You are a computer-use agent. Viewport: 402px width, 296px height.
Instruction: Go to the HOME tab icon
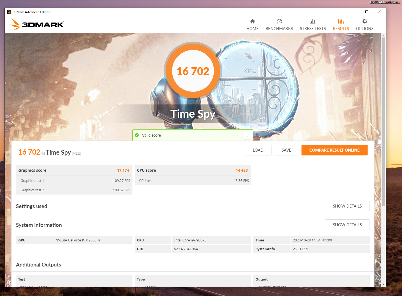pos(252,21)
